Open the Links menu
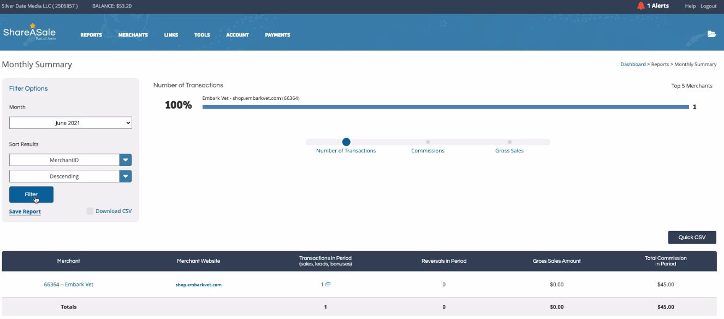This screenshot has height=319, width=724. pos(171,35)
